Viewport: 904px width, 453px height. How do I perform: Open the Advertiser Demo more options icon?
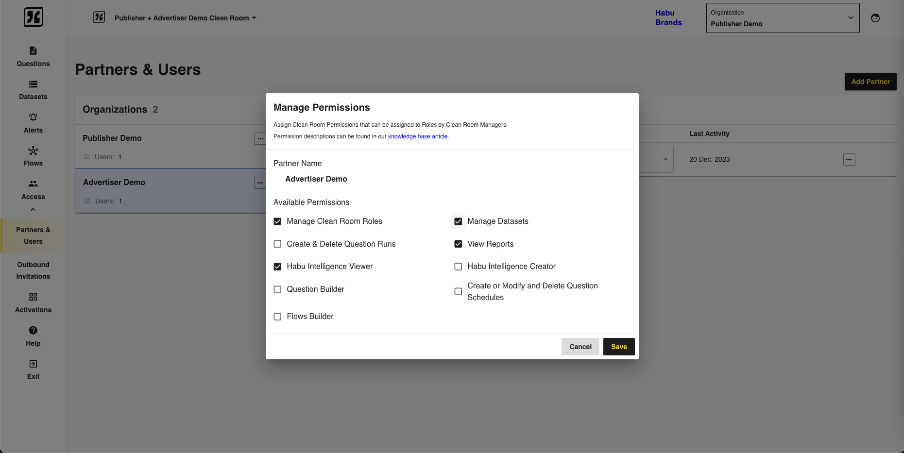(x=260, y=183)
